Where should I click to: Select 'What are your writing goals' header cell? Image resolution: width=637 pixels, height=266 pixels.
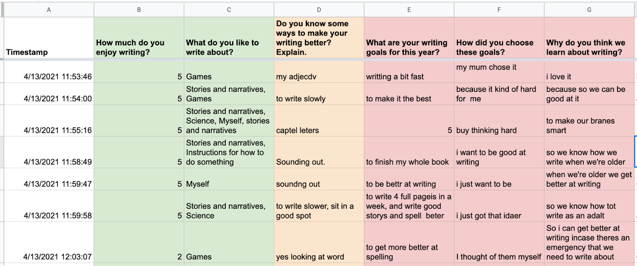(409, 38)
